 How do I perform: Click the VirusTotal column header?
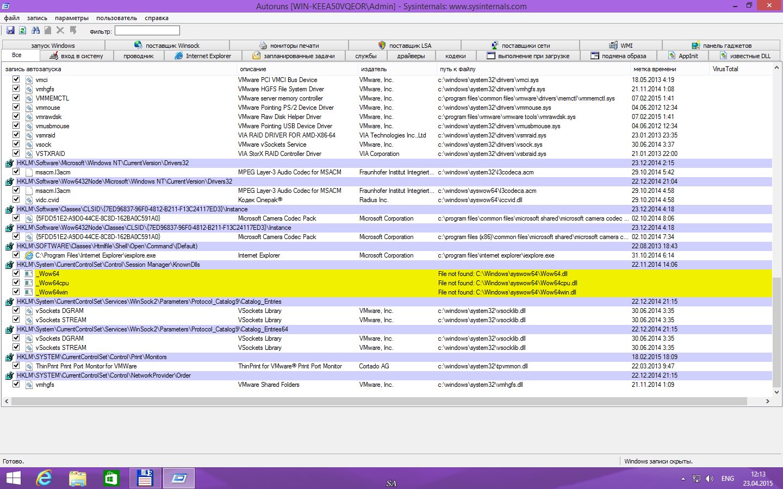pyautogui.click(x=741, y=69)
